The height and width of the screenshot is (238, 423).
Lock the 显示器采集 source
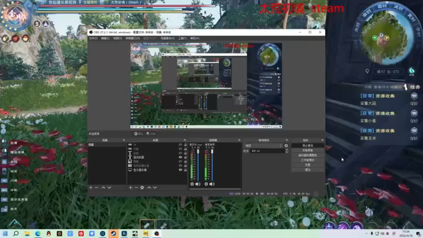[x=186, y=170]
